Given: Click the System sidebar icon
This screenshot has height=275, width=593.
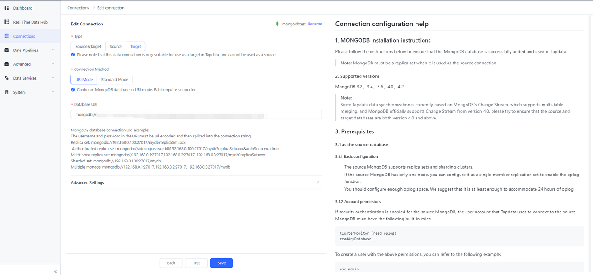Looking at the screenshot, I should click(x=6, y=92).
